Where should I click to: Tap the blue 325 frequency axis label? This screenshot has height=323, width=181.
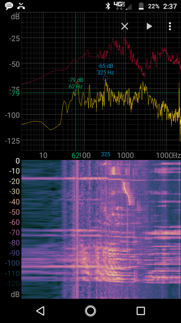(x=105, y=154)
